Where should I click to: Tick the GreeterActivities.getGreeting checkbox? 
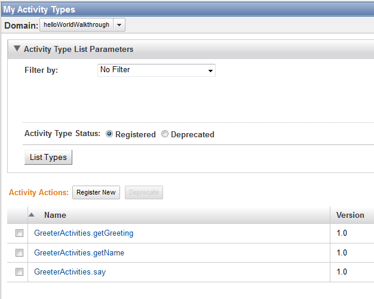[20, 233]
